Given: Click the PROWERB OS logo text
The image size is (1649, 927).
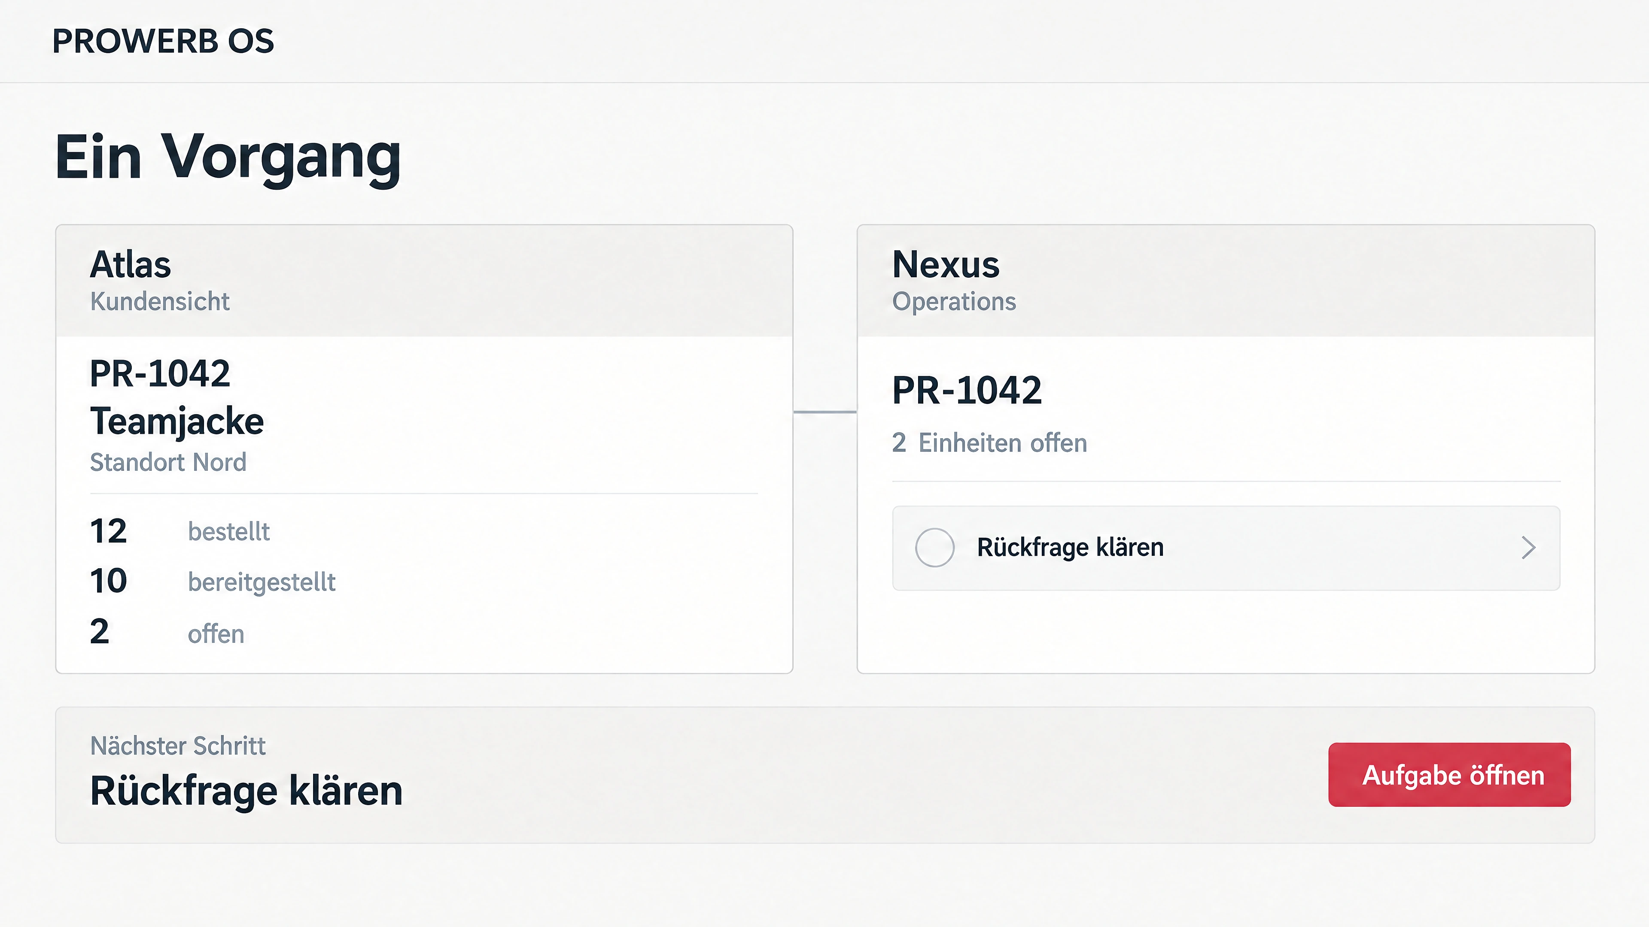Looking at the screenshot, I should coord(163,41).
